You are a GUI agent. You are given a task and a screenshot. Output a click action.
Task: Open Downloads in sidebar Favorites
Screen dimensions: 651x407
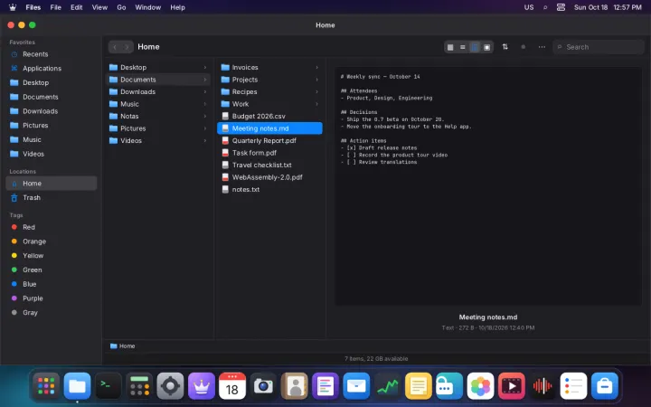click(51, 111)
